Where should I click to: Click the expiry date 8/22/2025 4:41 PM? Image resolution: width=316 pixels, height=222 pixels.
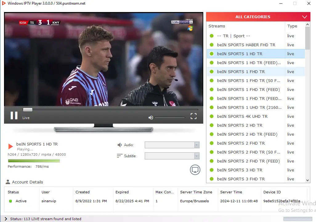pyautogui.click(x=132, y=201)
